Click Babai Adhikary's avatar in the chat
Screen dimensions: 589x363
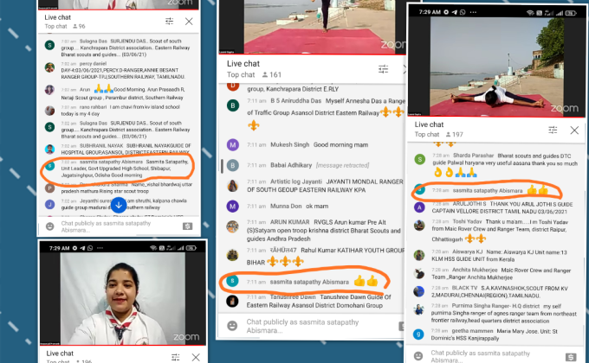[231, 164]
